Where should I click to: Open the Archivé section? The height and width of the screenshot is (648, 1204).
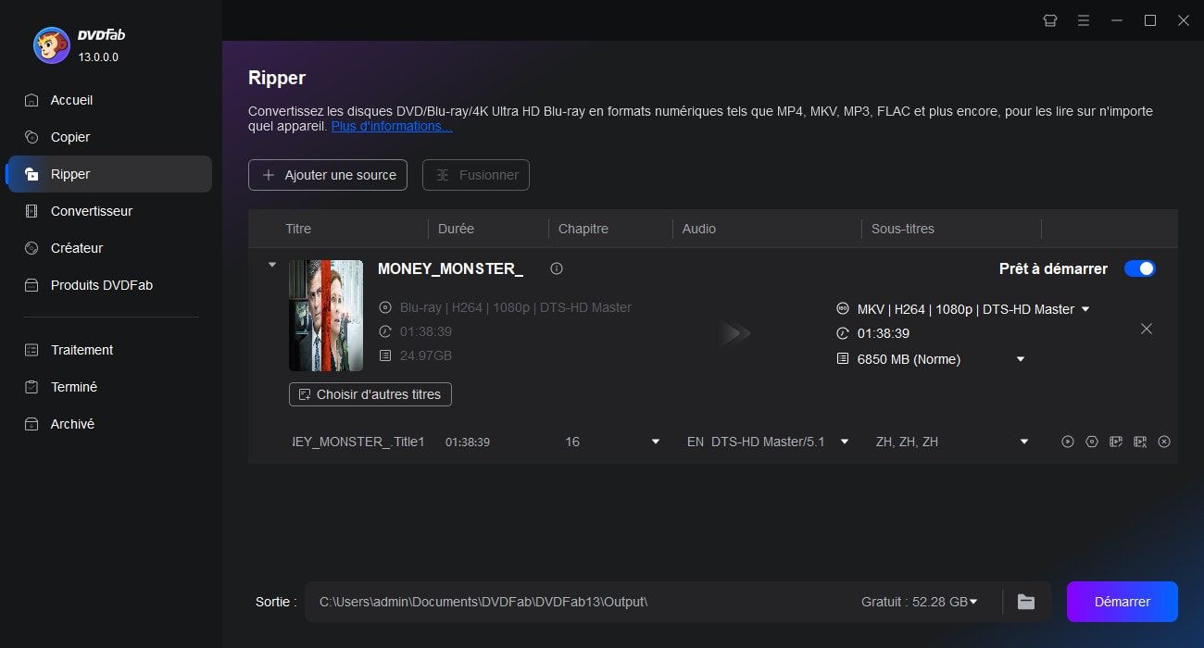tap(110, 424)
